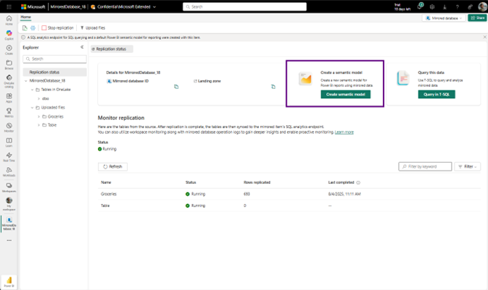This screenshot has height=290, width=488.
Task: Open the Mirrored database mode dropdown
Action: click(x=447, y=17)
